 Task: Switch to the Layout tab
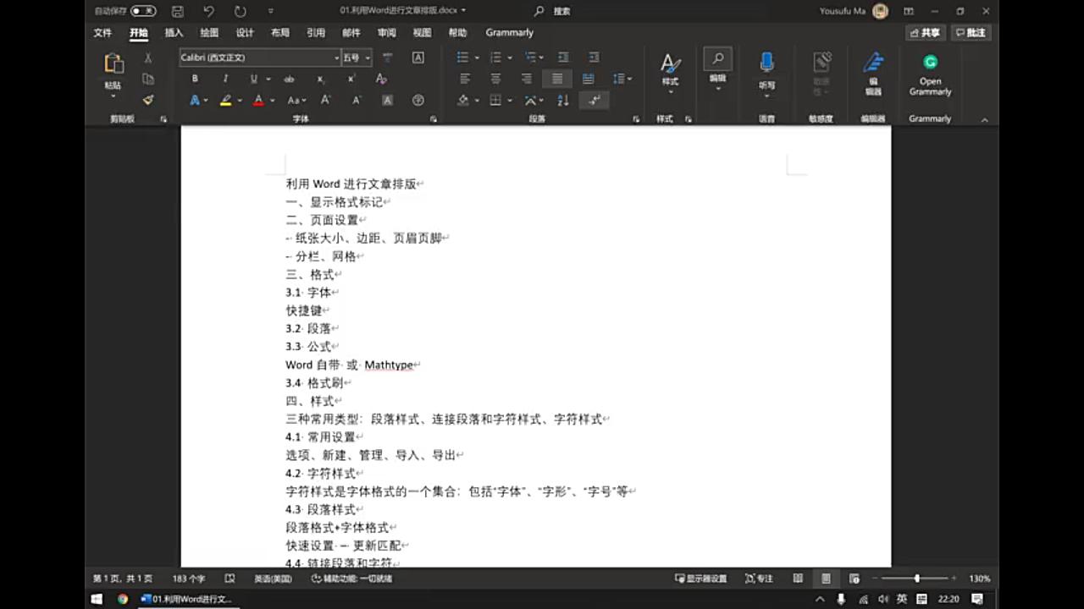click(279, 32)
